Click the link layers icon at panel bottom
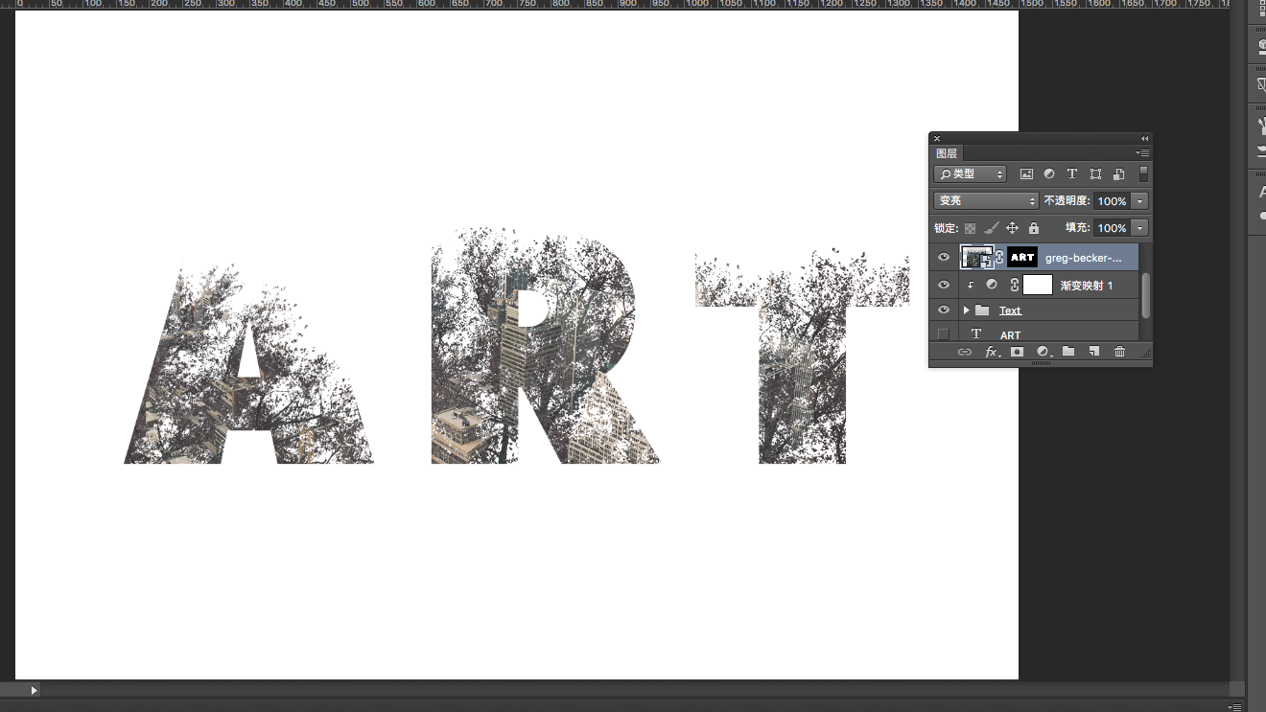This screenshot has width=1266, height=712. [965, 353]
